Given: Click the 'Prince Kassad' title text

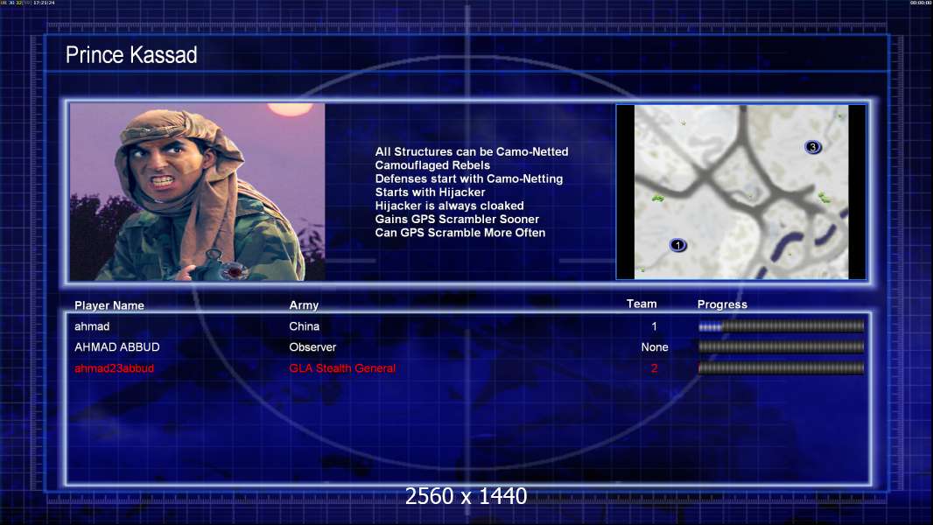Looking at the screenshot, I should pyautogui.click(x=131, y=55).
